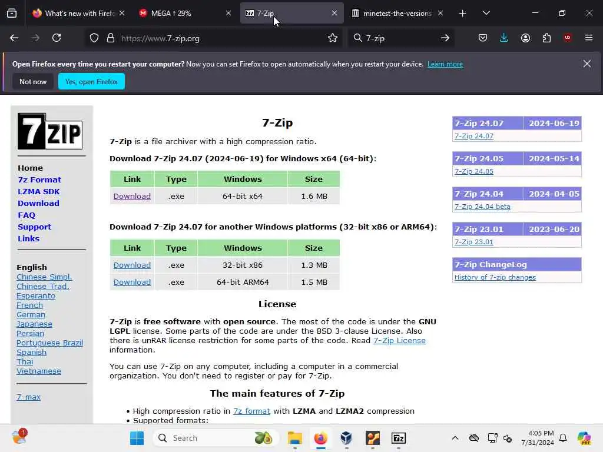This screenshot has width=603, height=452.
Task: Switch language to Japanese
Action: coord(34,324)
